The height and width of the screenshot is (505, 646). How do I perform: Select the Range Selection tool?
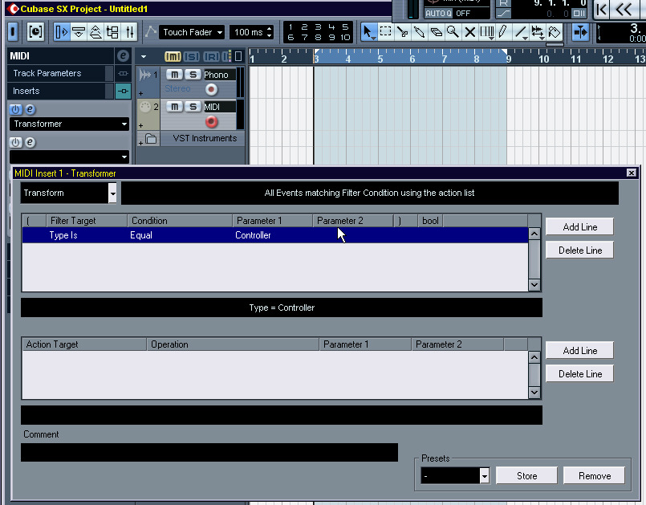pyautogui.click(x=386, y=32)
